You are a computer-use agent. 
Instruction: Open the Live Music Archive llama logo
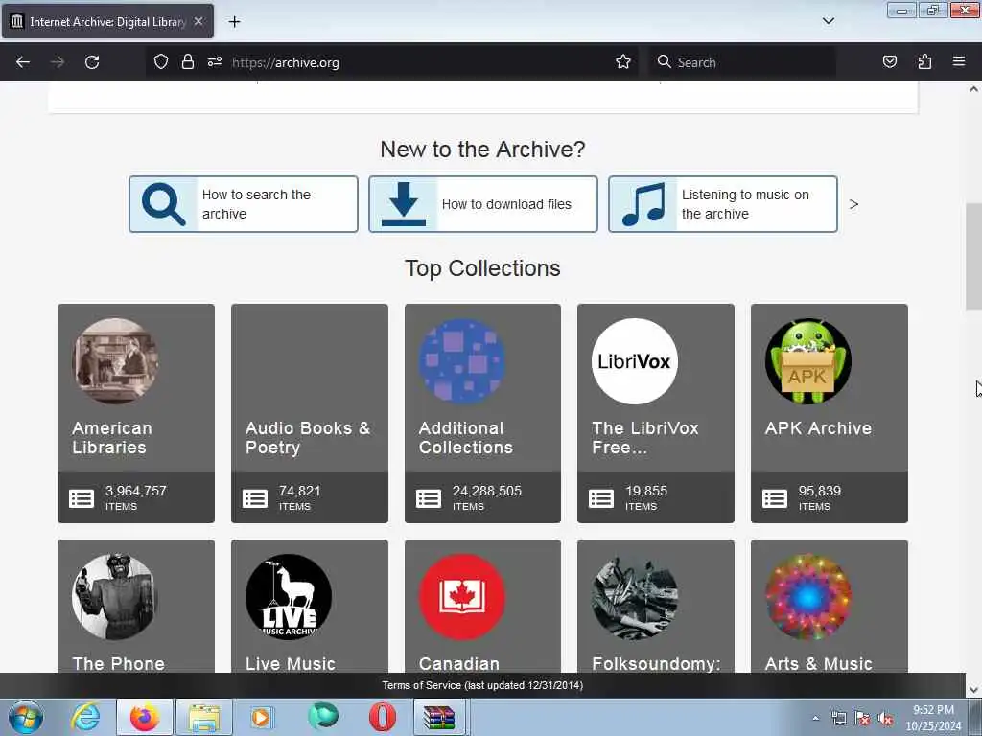pyautogui.click(x=288, y=597)
